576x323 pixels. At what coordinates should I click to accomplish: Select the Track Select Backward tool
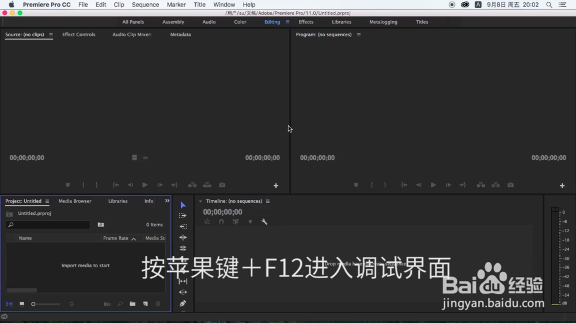pos(183,226)
